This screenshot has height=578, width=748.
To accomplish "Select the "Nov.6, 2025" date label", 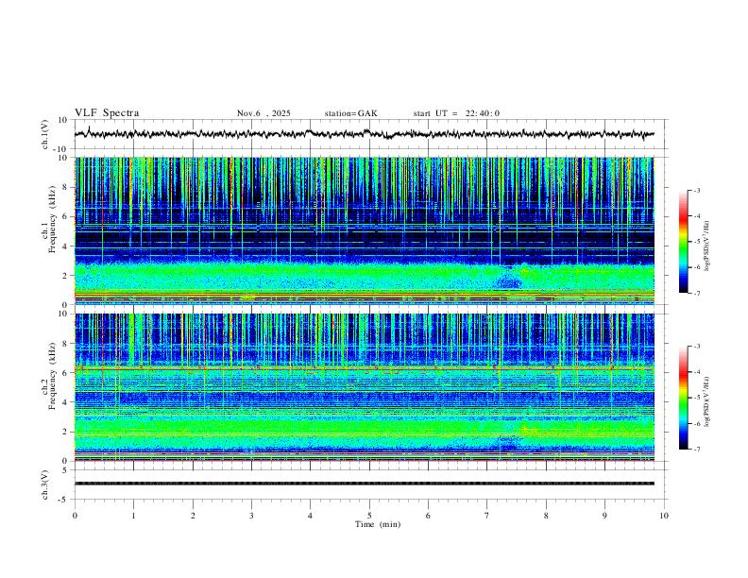I will (x=263, y=113).
